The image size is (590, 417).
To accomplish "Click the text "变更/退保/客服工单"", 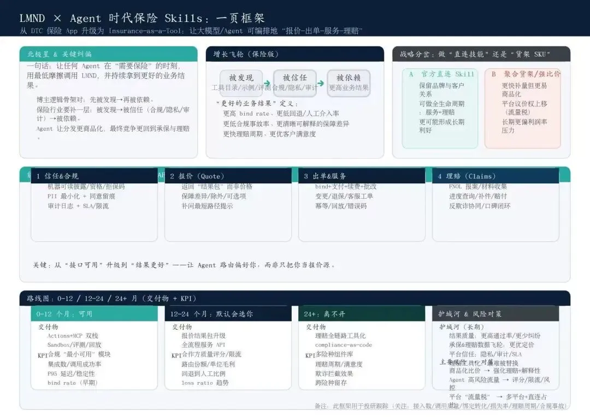I will (x=344, y=196).
